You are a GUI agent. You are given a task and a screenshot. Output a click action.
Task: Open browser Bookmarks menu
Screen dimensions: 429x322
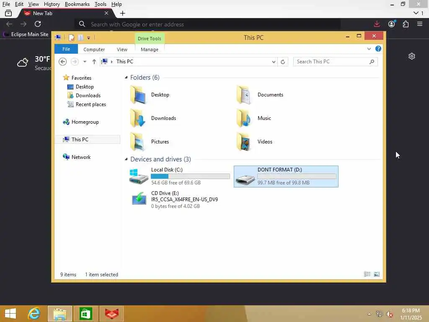click(77, 4)
